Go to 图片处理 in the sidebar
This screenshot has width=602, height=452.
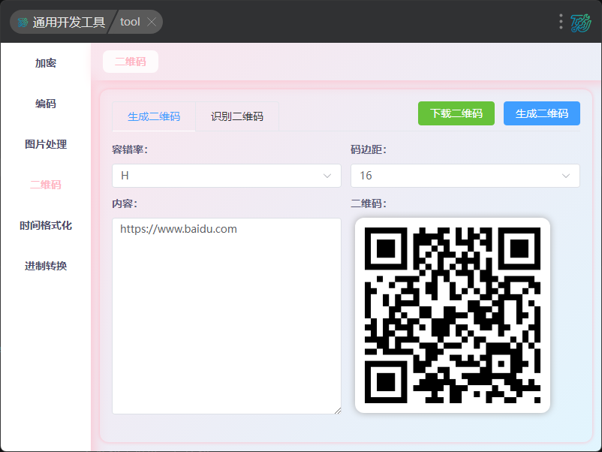click(x=46, y=144)
